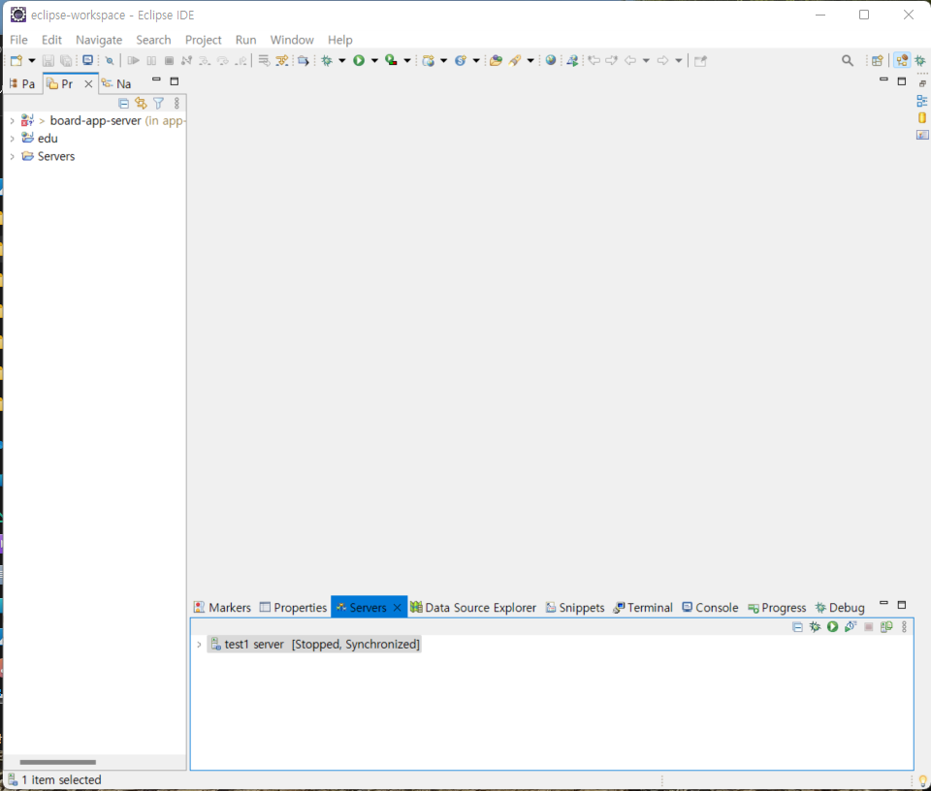Click the magnifier Search icon at top right
931x791 pixels.
point(848,60)
